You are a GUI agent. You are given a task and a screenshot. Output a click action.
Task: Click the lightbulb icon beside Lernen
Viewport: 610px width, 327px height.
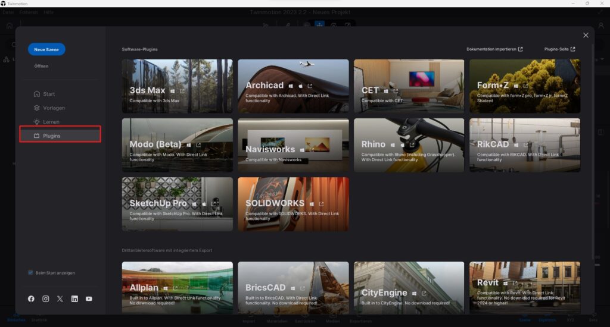click(36, 122)
